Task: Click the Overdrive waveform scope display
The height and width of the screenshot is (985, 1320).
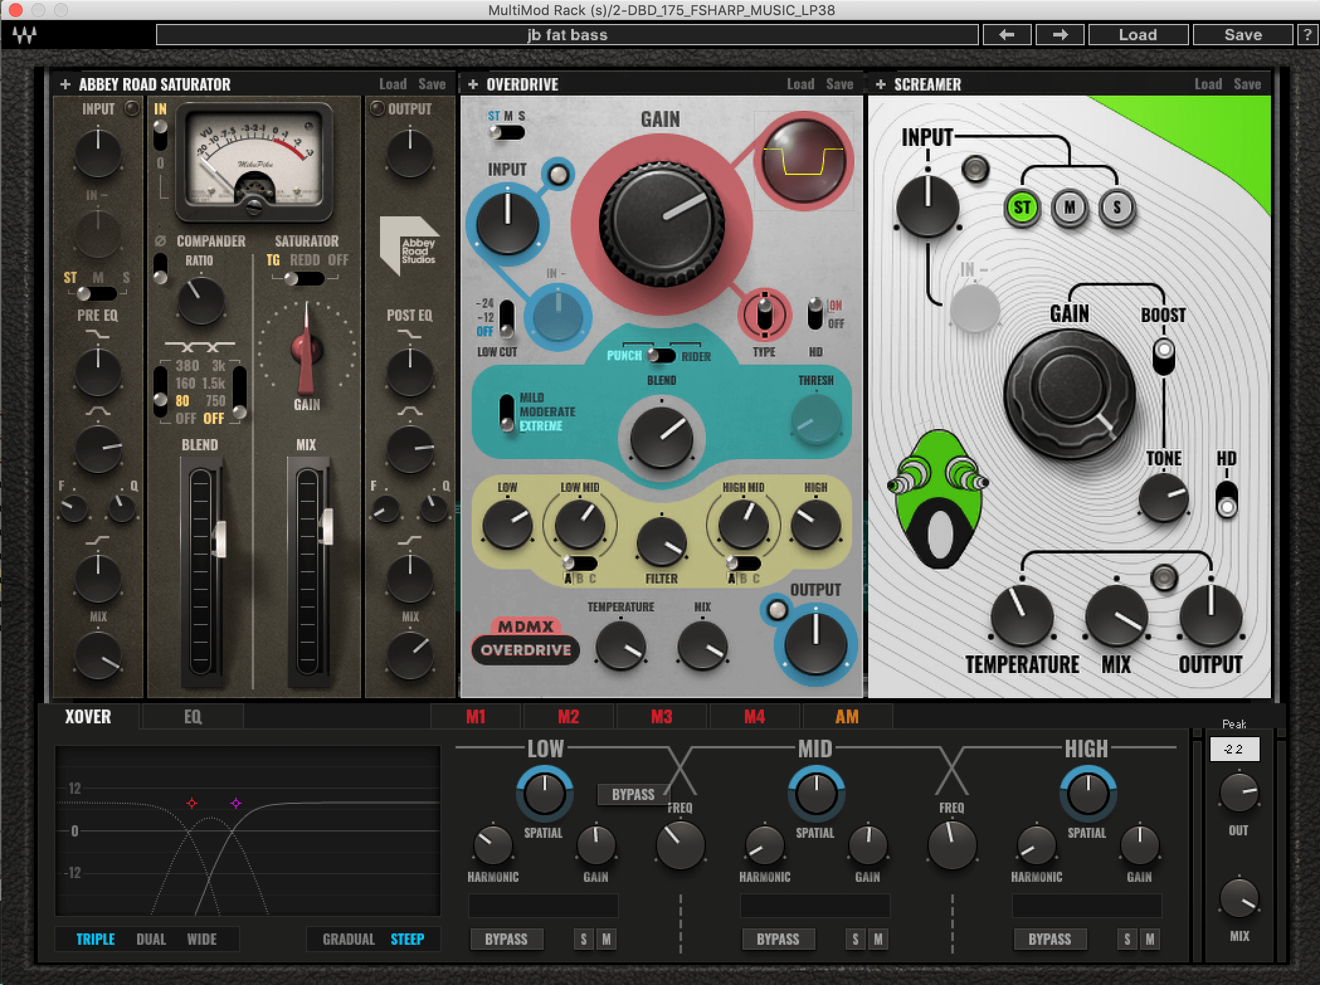Action: click(x=803, y=161)
